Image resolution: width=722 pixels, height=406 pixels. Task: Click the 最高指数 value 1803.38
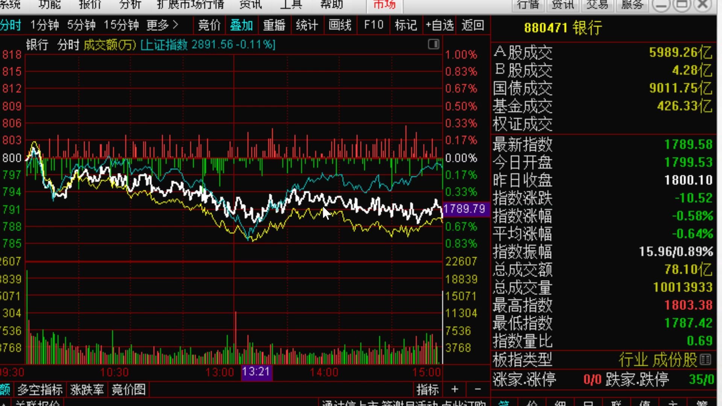pyautogui.click(x=688, y=305)
